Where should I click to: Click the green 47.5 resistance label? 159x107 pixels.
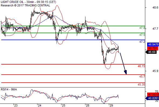pos(142,35)
